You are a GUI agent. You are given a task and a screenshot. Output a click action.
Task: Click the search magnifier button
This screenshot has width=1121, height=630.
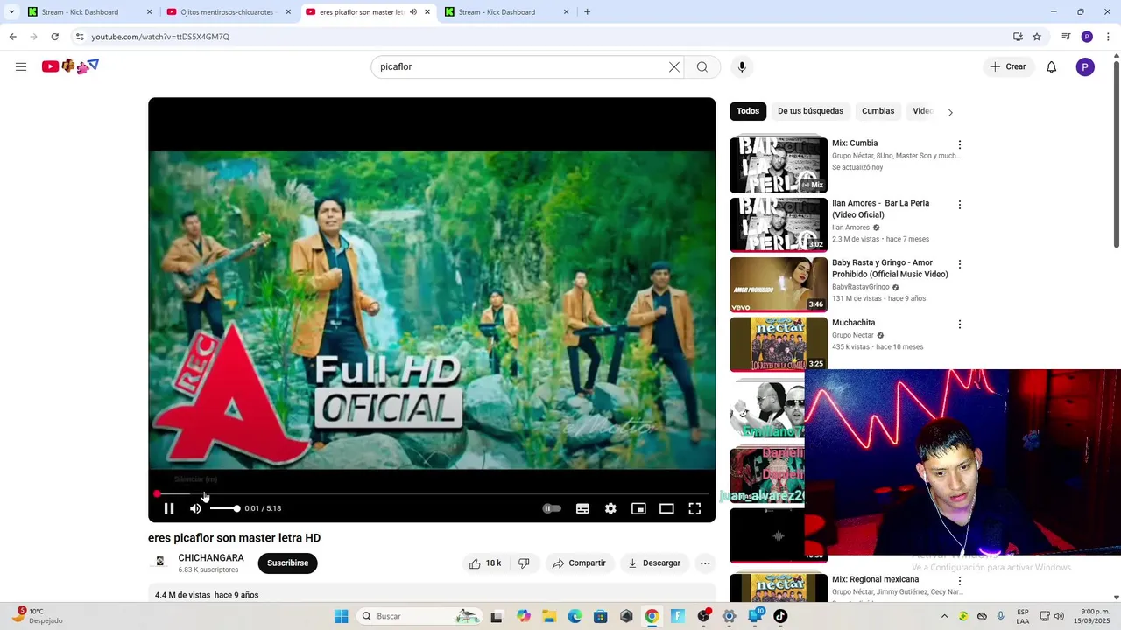pyautogui.click(x=702, y=66)
